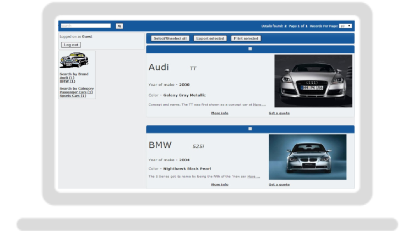Click the BMW heading text
Screen dimensions: 413x231
coord(160,145)
